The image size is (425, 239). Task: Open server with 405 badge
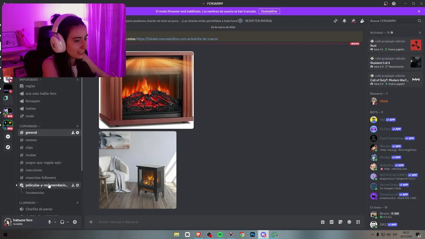[8, 125]
